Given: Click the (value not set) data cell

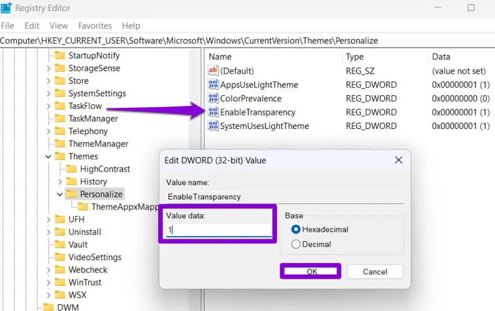Looking at the screenshot, I should coord(458,71).
